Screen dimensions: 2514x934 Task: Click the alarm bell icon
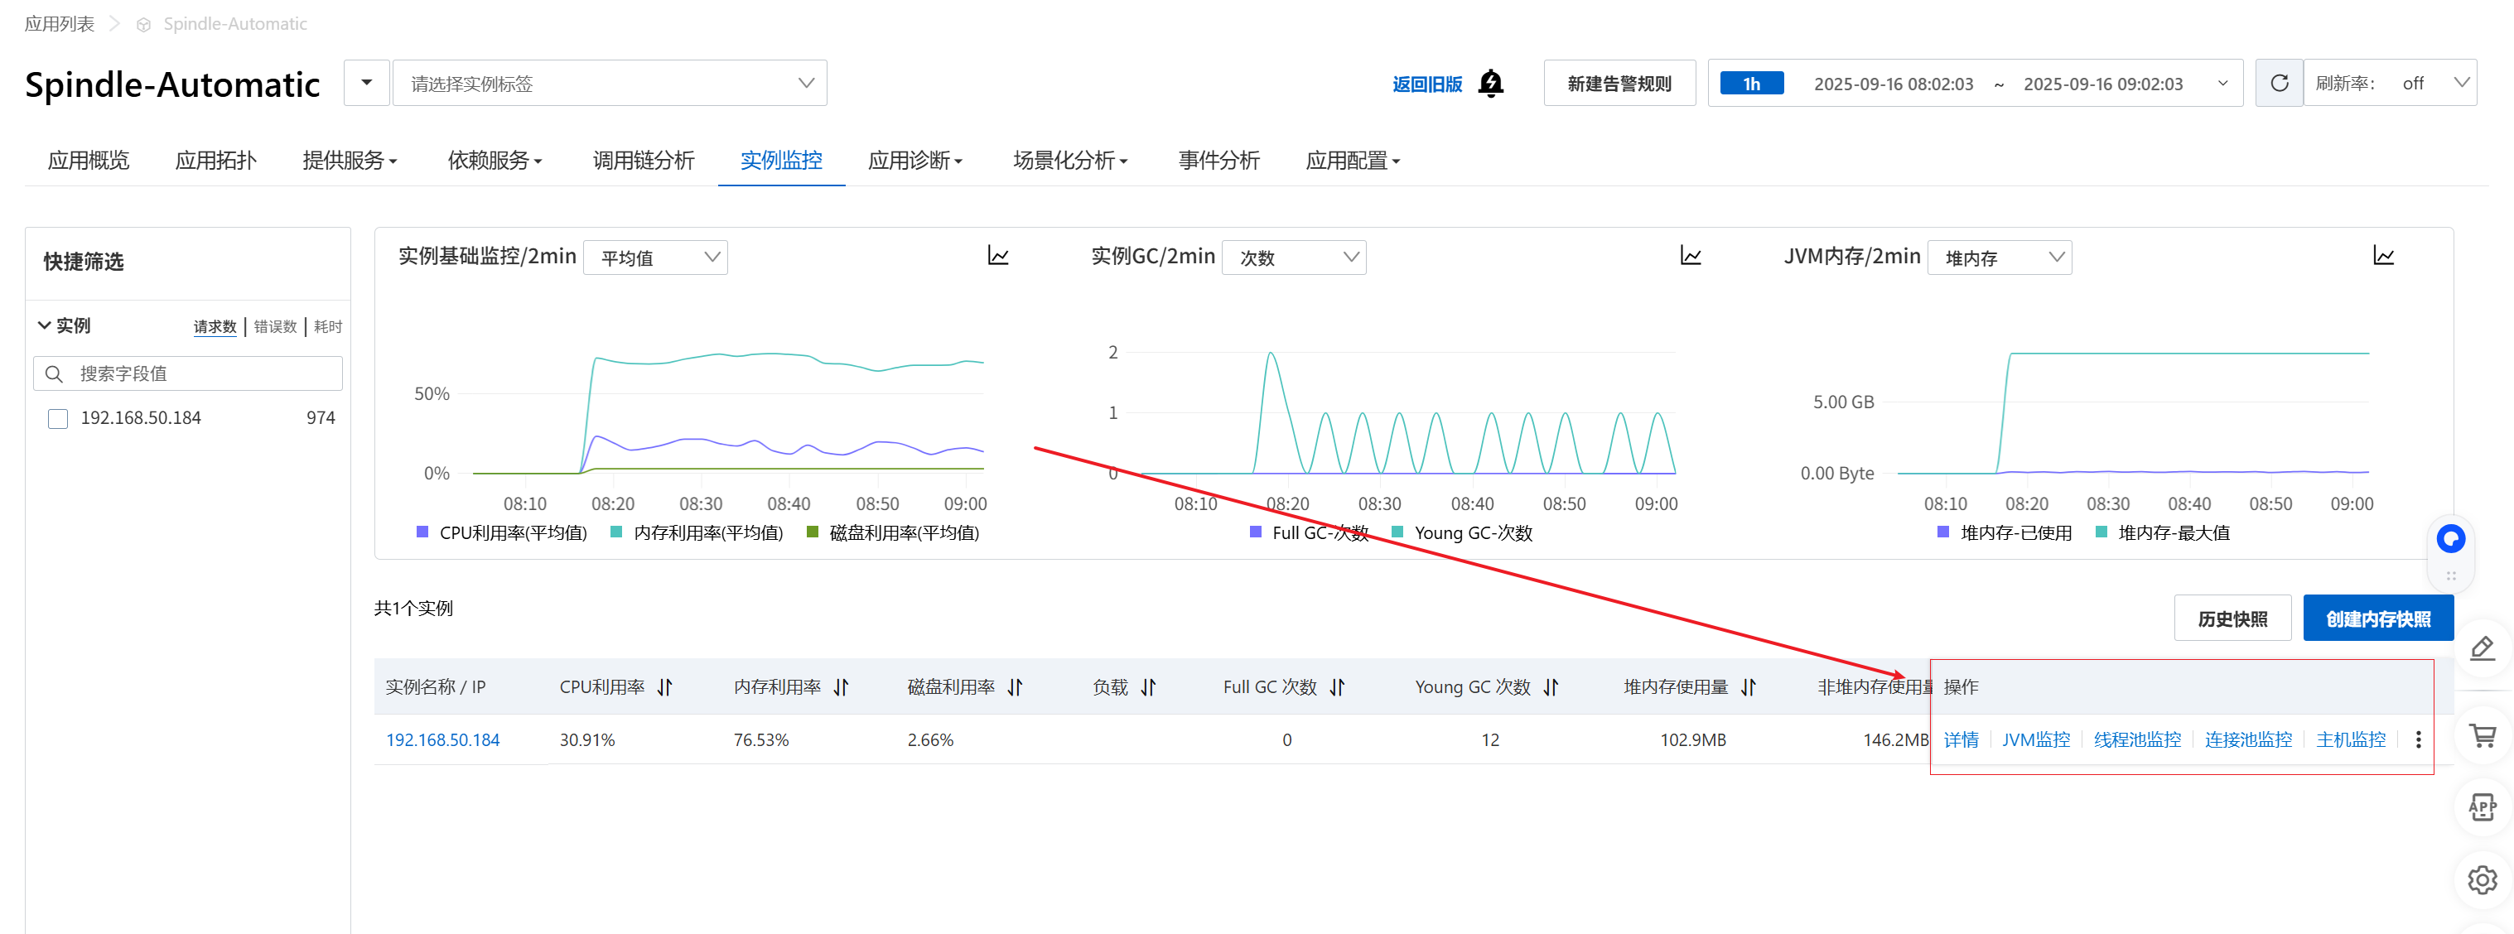[x=1490, y=84]
